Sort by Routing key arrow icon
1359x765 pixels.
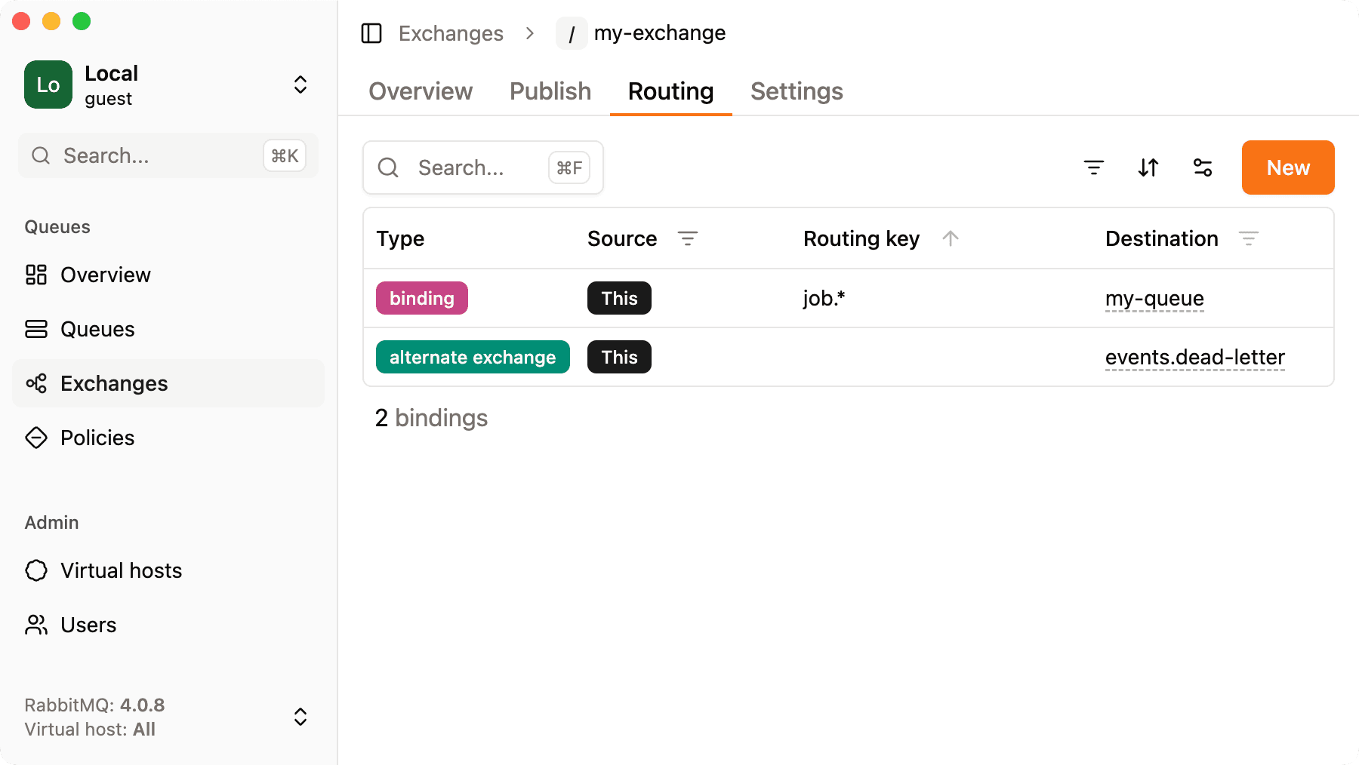(951, 238)
